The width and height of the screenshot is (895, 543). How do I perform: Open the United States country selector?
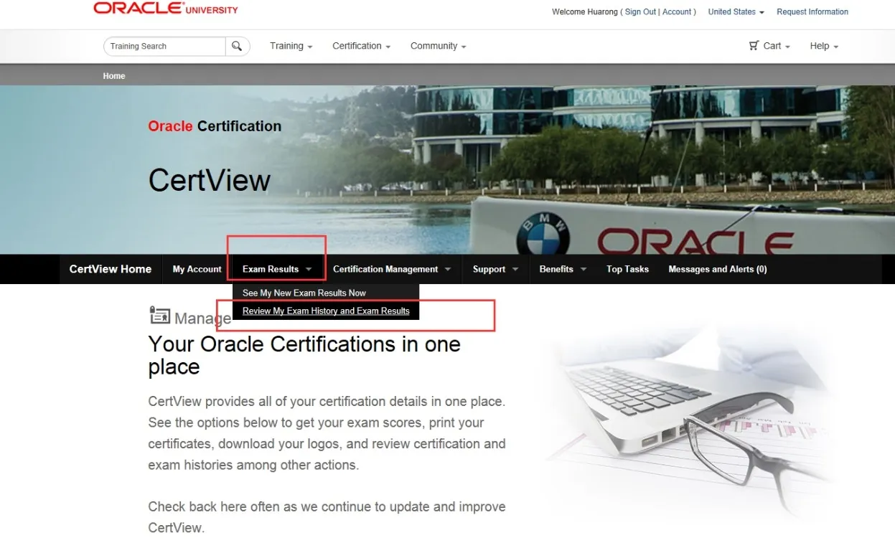pyautogui.click(x=736, y=12)
